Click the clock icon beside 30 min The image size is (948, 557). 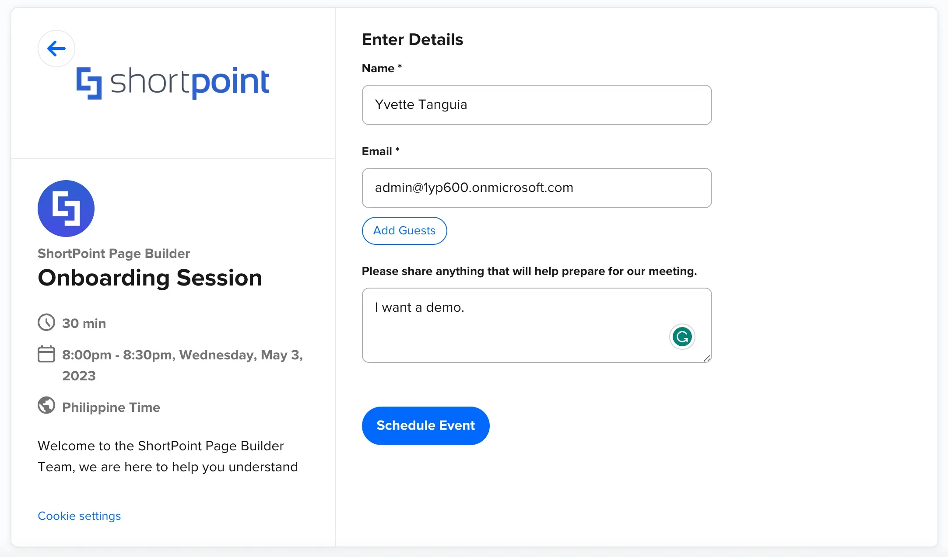pyautogui.click(x=46, y=323)
